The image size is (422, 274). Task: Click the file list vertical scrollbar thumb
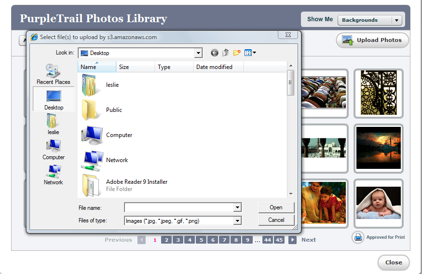[x=290, y=82]
